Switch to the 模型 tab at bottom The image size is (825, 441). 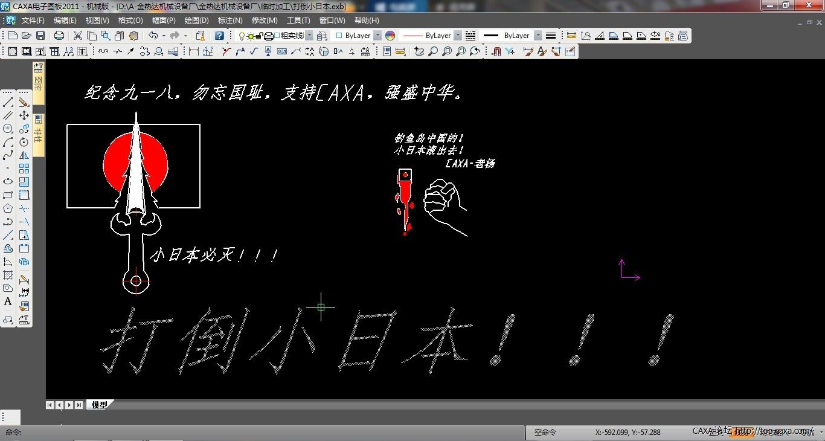pyautogui.click(x=99, y=405)
